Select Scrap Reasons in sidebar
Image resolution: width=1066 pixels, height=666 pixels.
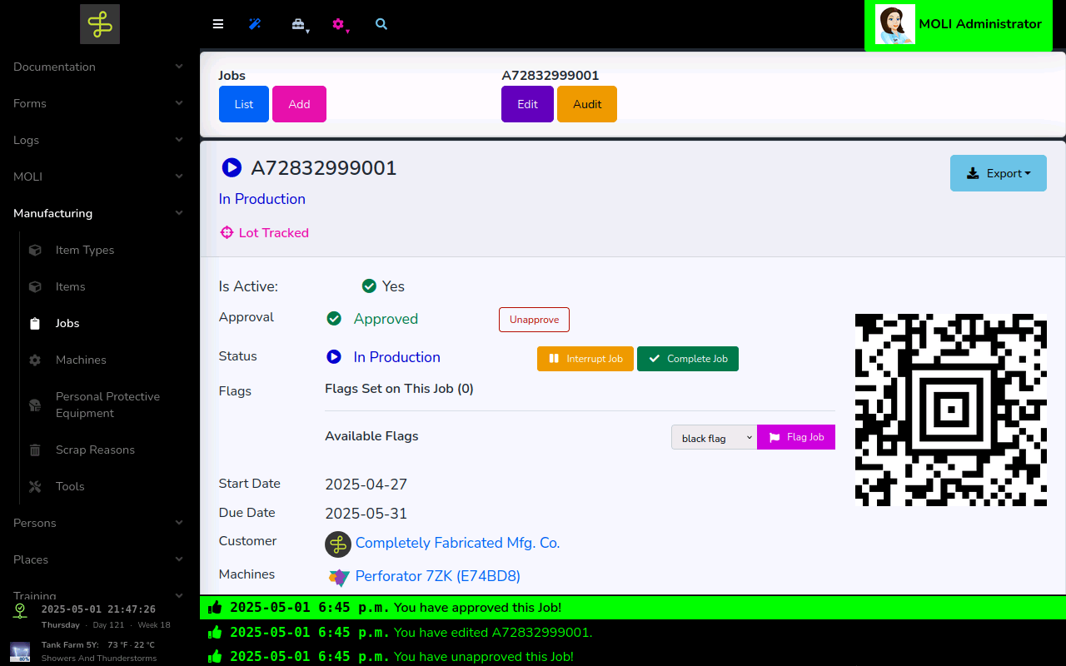click(x=95, y=450)
